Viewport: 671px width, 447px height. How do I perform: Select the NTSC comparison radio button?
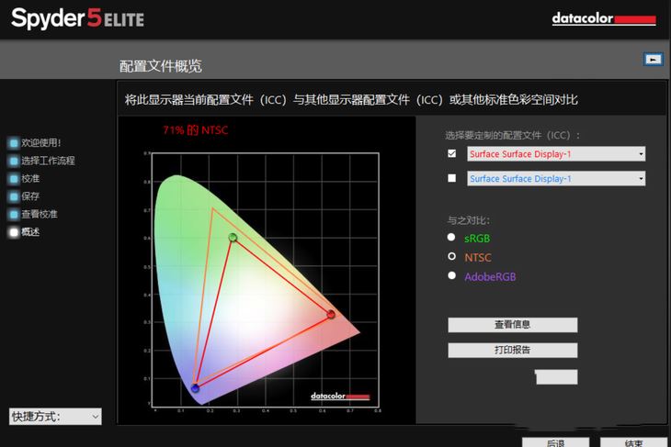tap(451, 256)
